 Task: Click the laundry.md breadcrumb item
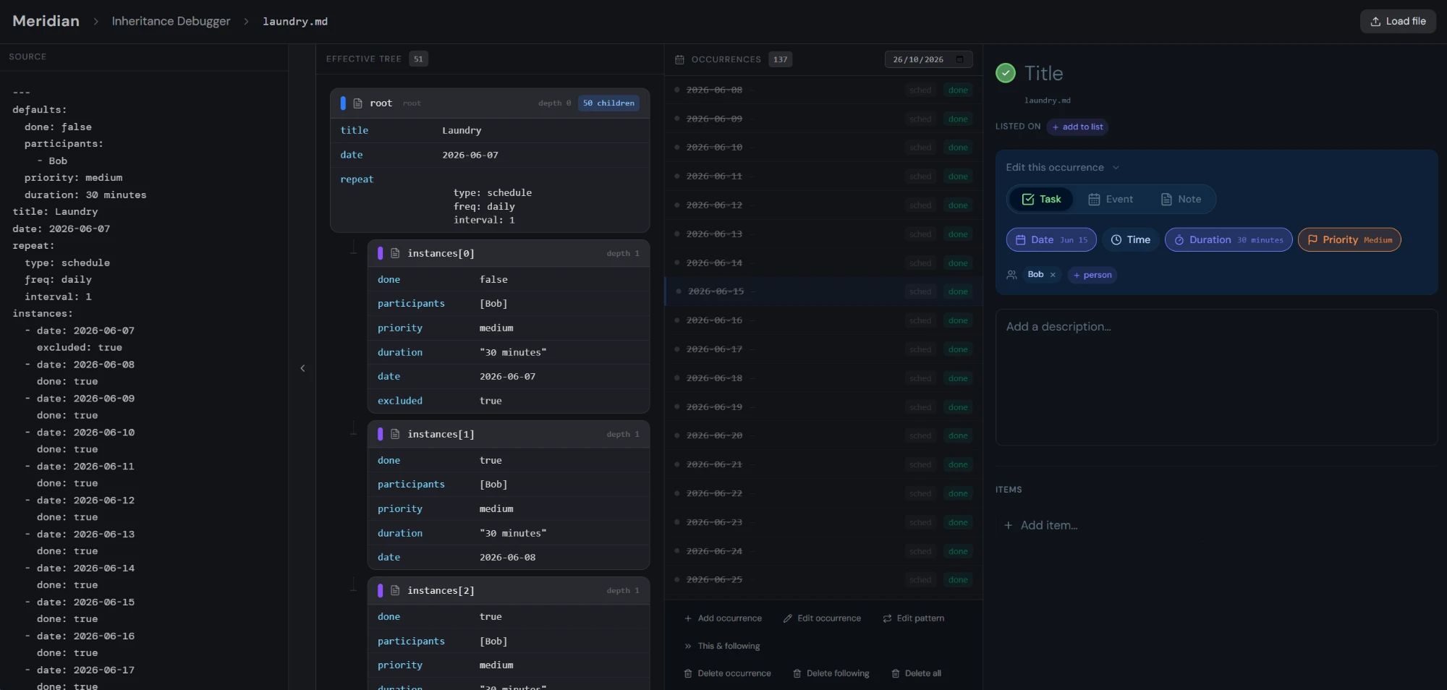(295, 21)
